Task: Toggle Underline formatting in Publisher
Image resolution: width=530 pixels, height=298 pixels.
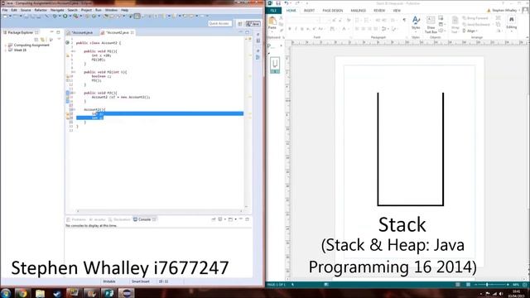Action: click(301, 29)
